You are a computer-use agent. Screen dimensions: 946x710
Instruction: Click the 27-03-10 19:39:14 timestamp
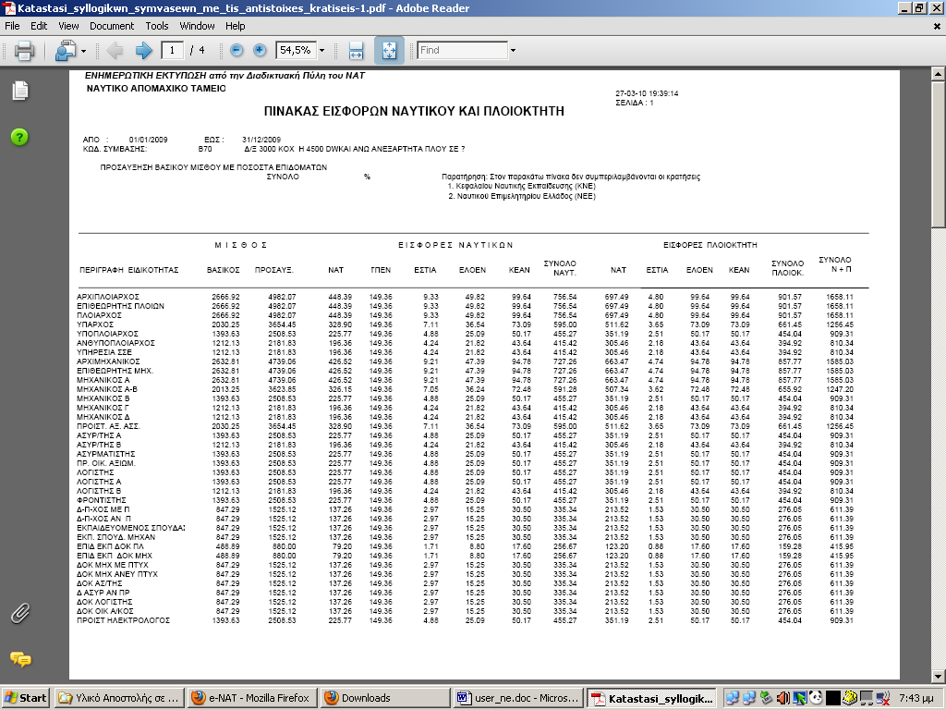click(647, 93)
